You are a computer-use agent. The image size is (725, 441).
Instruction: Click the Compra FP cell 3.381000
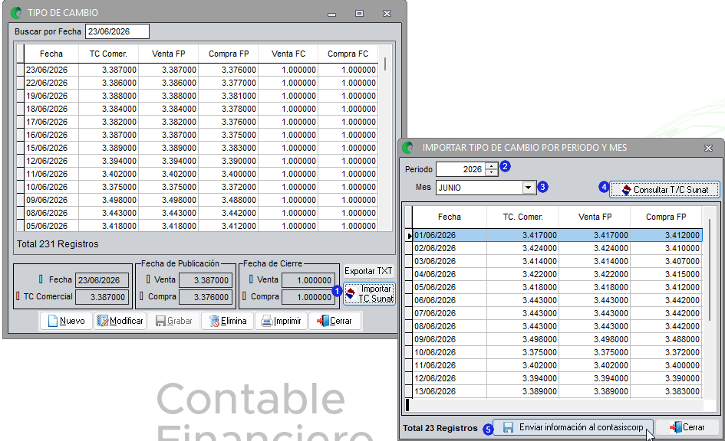tap(229, 96)
